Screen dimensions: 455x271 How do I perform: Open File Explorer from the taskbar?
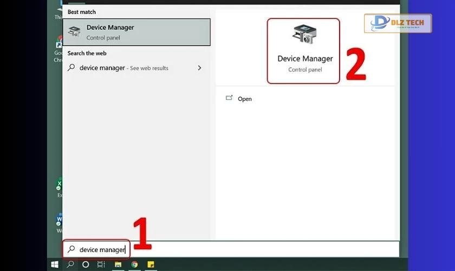click(118, 264)
